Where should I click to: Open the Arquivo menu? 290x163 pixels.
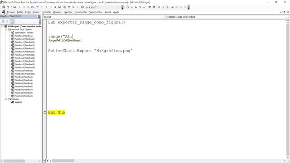[x=10, y=12]
